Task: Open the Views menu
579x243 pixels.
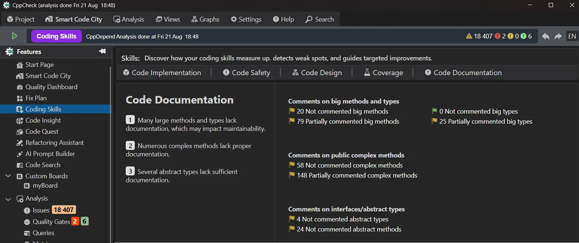Action: click(168, 19)
